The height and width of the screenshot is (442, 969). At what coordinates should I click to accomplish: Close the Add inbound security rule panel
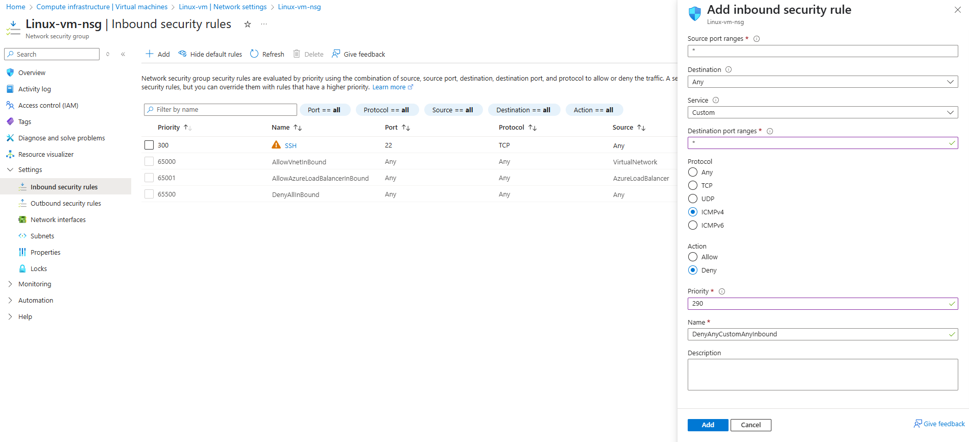click(x=958, y=10)
